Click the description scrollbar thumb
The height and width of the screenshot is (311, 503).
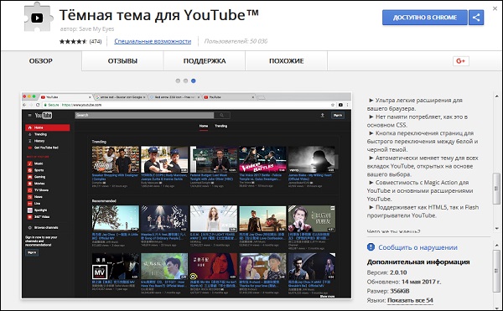click(496, 189)
